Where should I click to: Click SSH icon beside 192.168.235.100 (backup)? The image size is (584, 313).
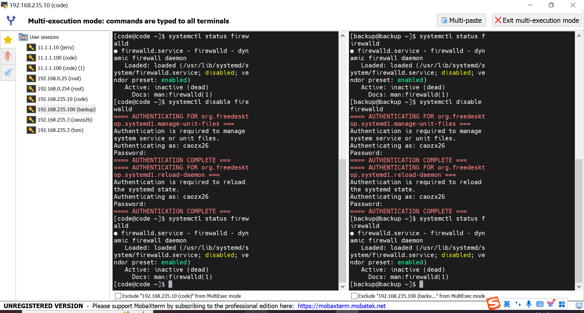(31, 109)
